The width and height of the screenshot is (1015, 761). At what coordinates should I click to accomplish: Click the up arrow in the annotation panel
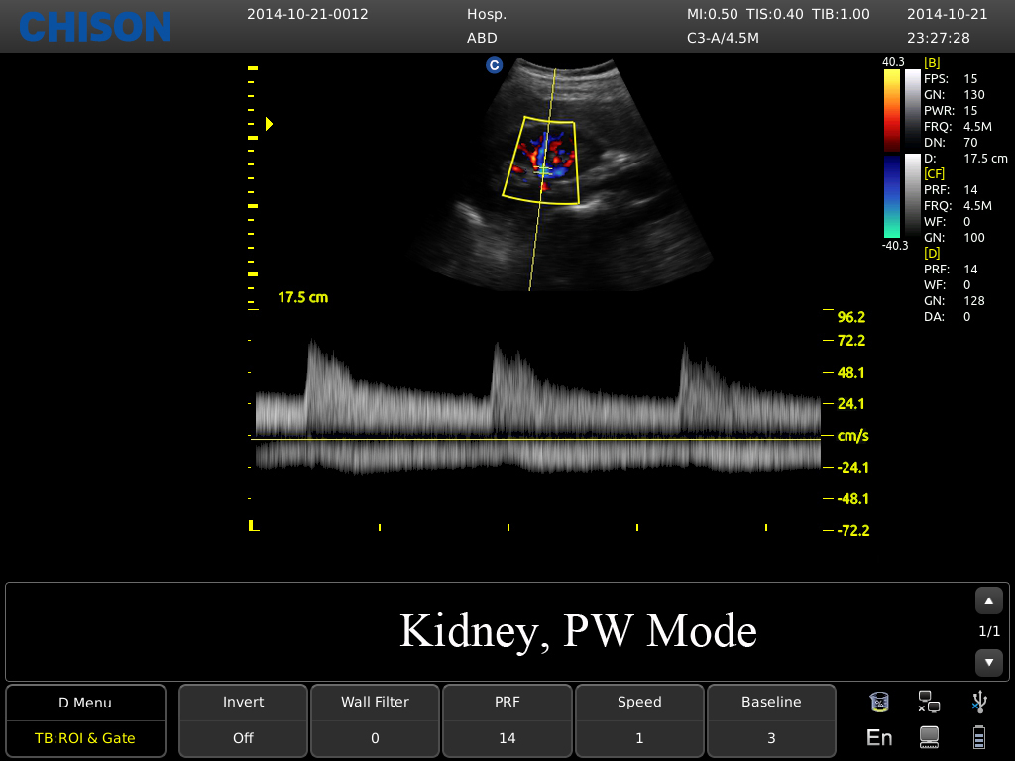point(989,600)
